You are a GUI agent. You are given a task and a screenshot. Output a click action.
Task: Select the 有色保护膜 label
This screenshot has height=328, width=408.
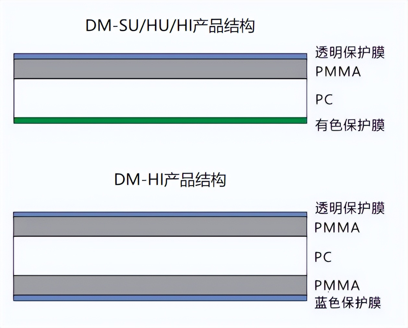(350, 125)
